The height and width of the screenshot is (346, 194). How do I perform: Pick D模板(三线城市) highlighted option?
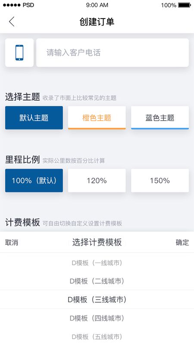[97, 299]
